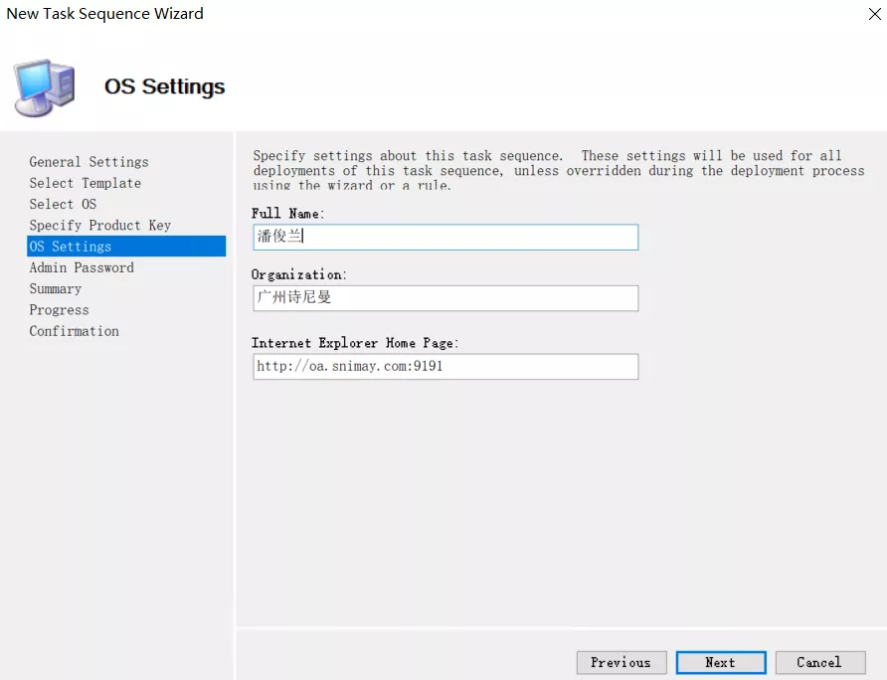Select the Select Template step in the sidebar

click(x=85, y=183)
